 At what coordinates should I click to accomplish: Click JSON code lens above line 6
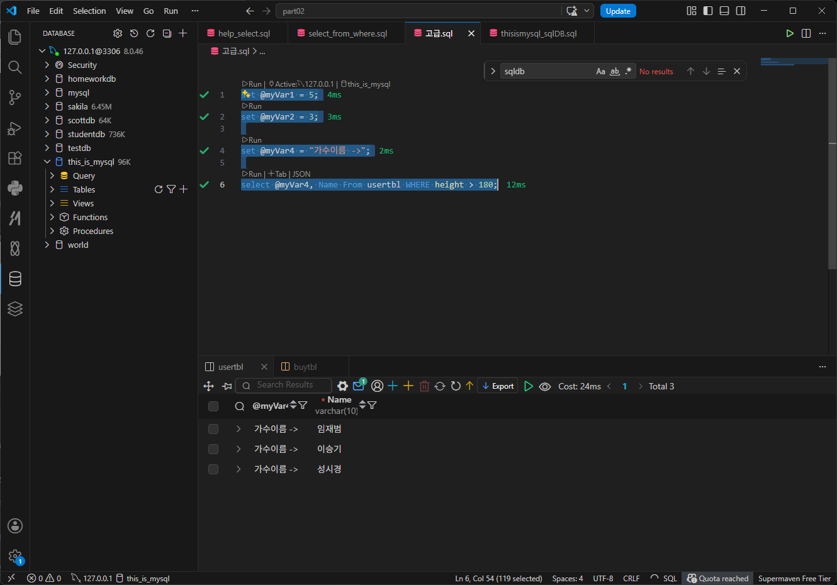(x=301, y=174)
